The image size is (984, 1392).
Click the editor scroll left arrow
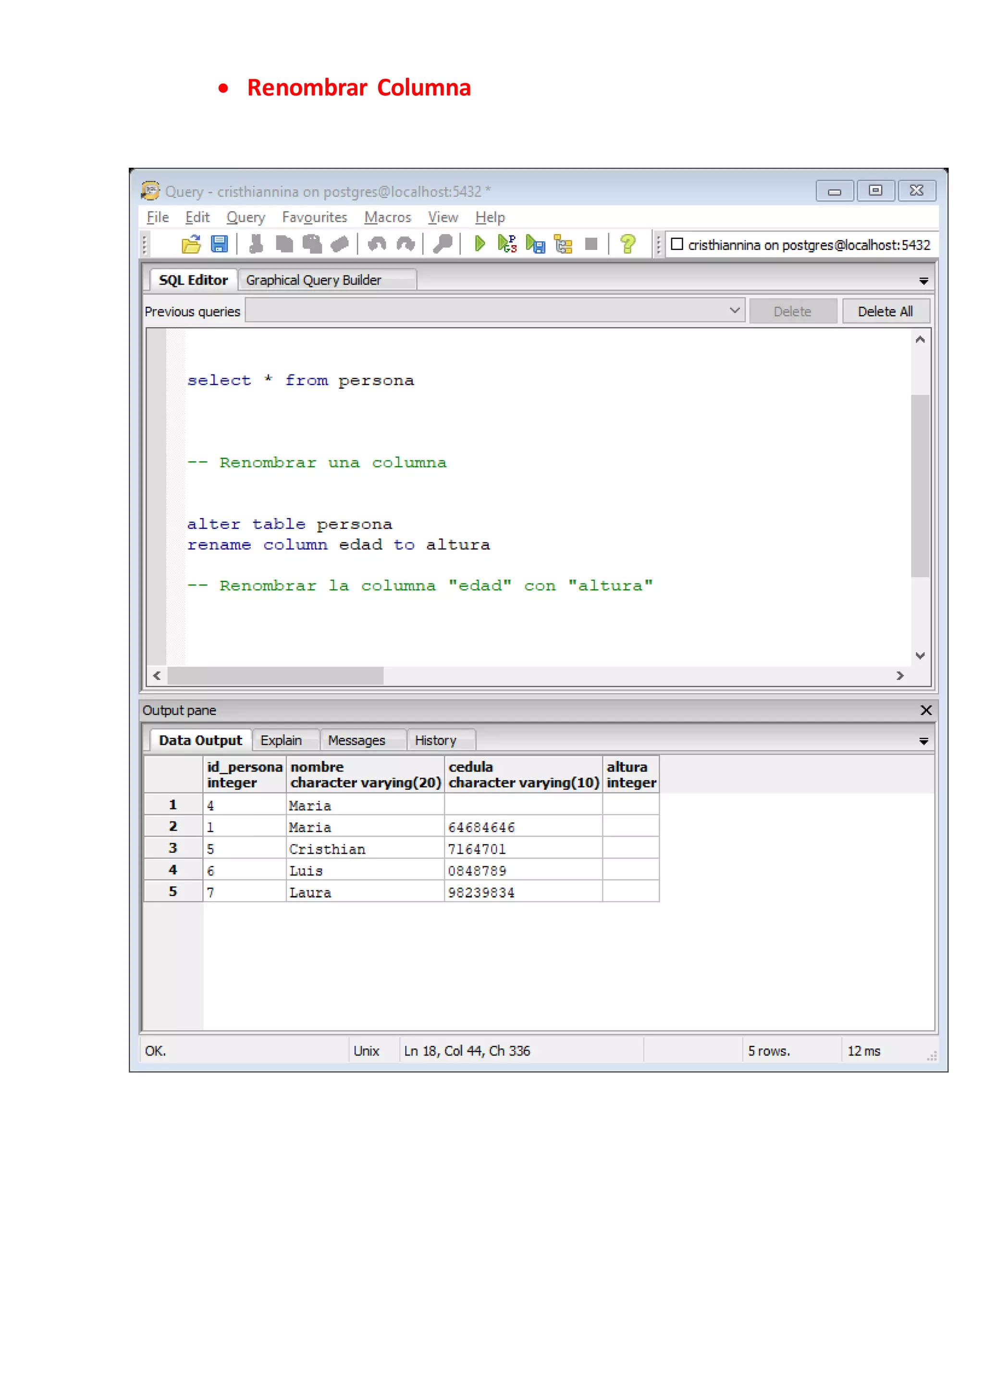157,675
